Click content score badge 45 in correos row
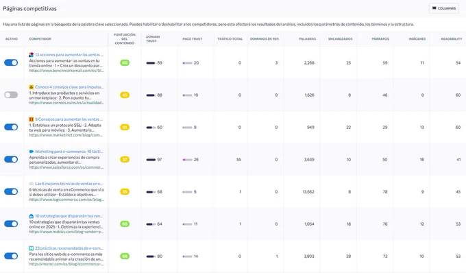Screen dimensions: 466x273 (x=125, y=95)
